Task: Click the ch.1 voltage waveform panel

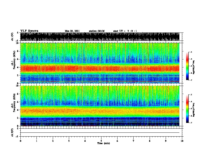Action: [x=100, y=37]
